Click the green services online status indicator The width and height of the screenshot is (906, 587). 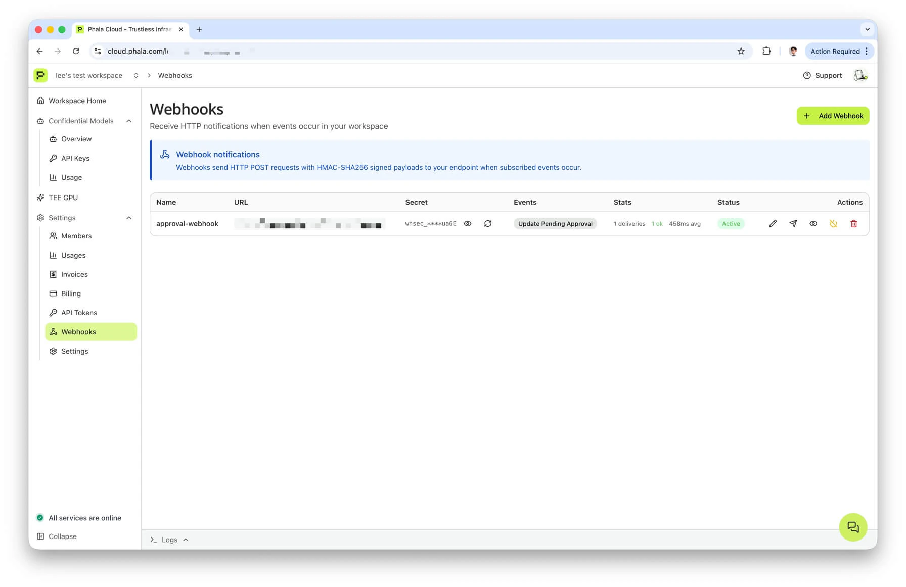click(x=40, y=518)
